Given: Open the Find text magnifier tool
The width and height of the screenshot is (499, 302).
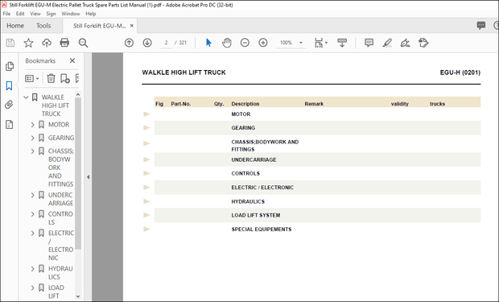Looking at the screenshot, I should click(83, 43).
